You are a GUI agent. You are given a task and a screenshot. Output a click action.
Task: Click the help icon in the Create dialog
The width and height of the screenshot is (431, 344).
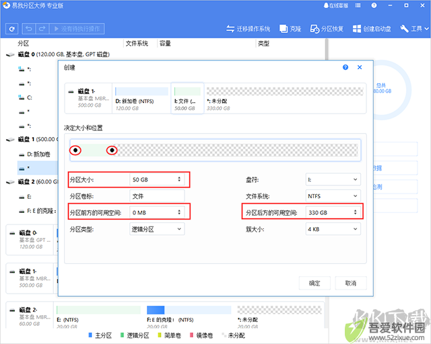tap(345, 67)
